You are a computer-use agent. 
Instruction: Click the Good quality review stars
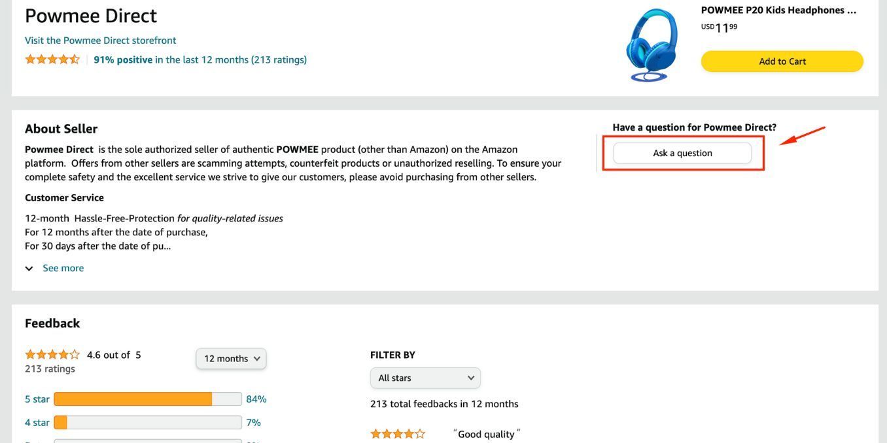398,434
